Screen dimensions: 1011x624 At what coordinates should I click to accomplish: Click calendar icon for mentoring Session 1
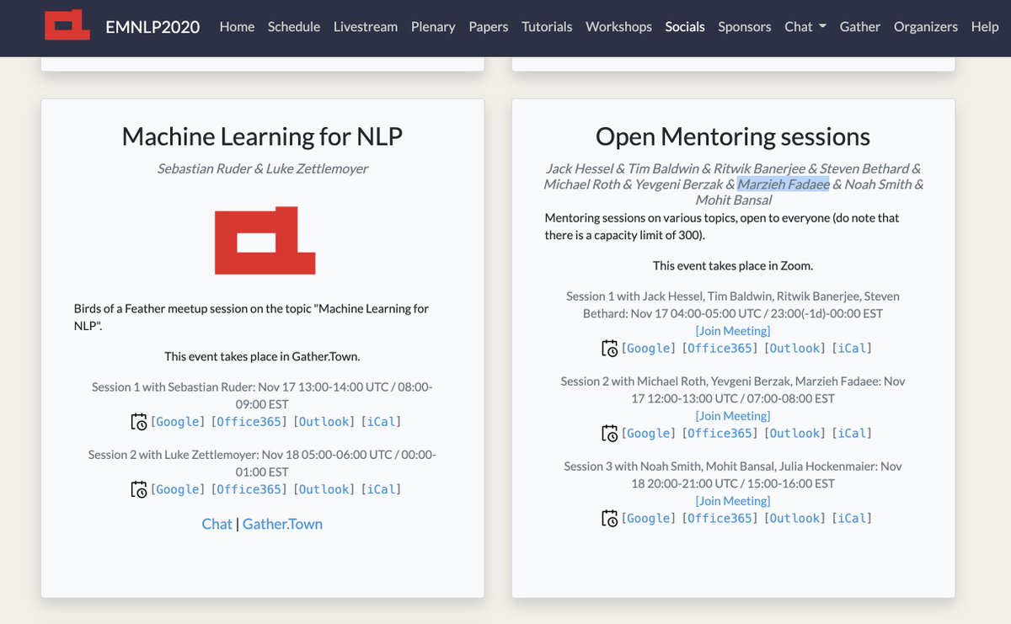pyautogui.click(x=609, y=348)
